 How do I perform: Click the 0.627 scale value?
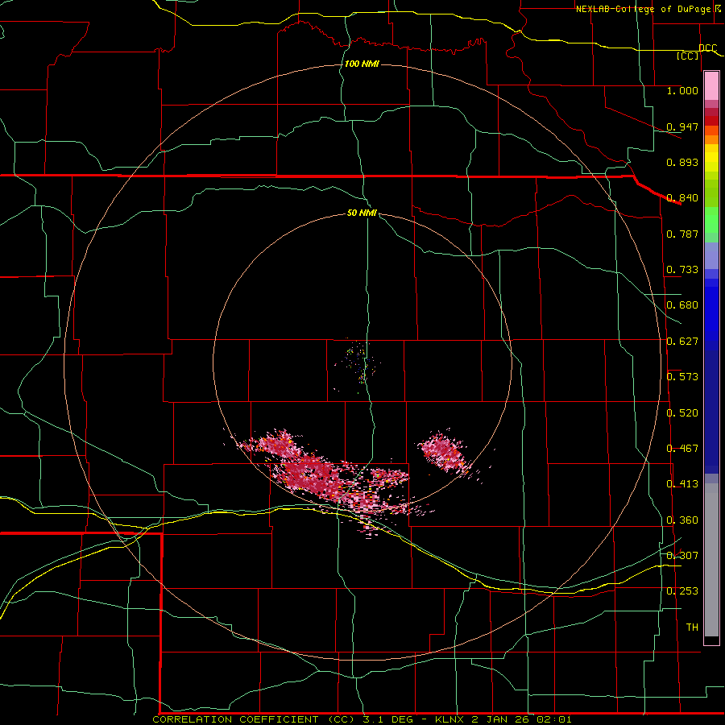[682, 342]
